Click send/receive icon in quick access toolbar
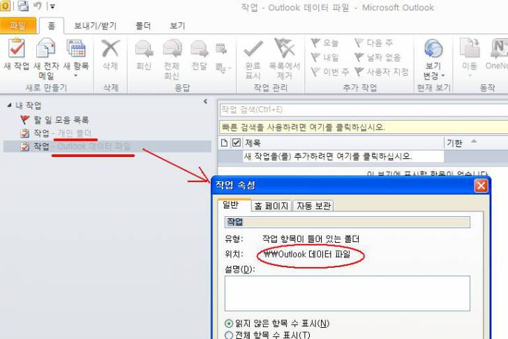This screenshot has height=339, width=508. (22, 6)
